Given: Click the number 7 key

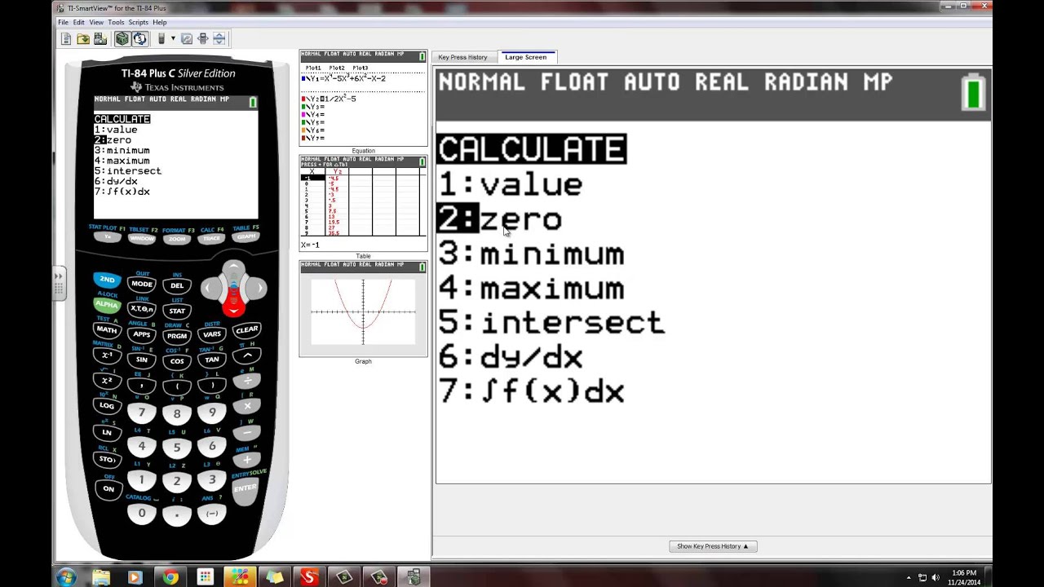Looking at the screenshot, I should [x=142, y=413].
